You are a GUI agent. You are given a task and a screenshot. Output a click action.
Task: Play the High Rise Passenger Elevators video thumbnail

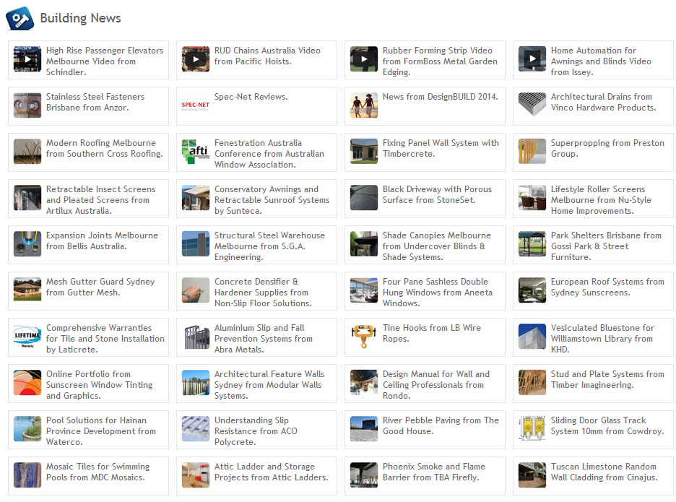(x=27, y=59)
